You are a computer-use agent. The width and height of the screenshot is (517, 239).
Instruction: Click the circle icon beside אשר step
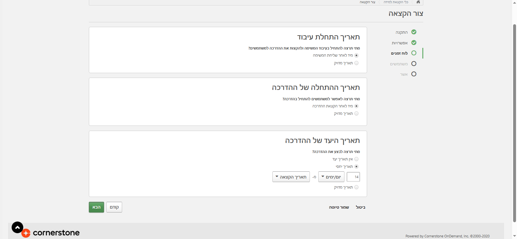click(x=414, y=74)
